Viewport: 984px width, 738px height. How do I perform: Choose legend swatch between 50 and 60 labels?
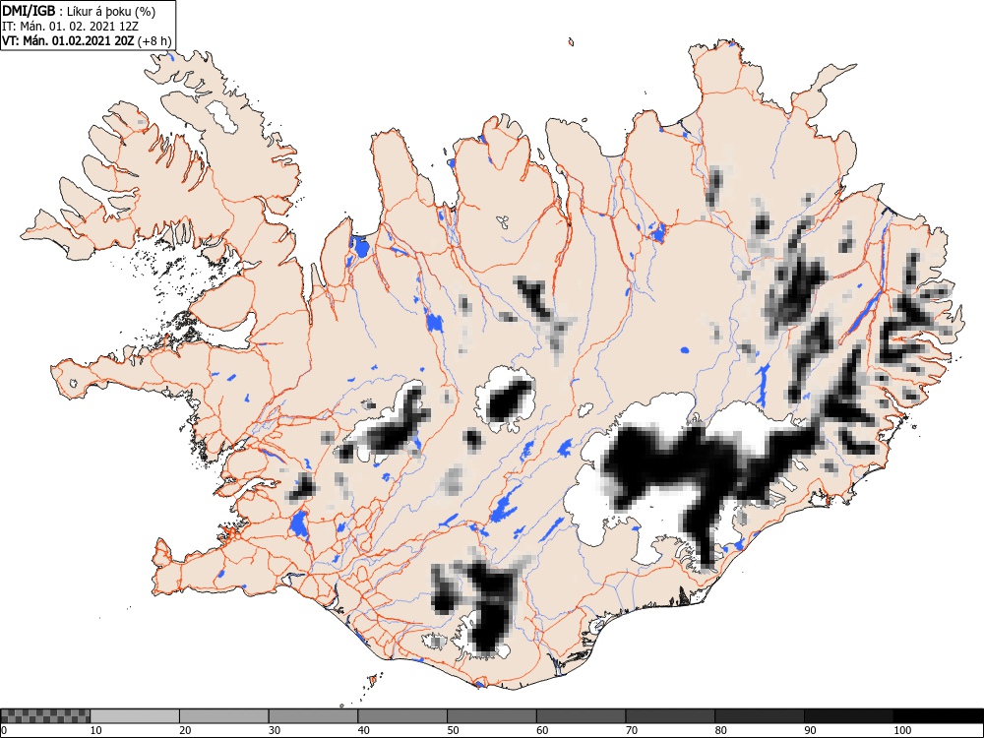tap(491, 716)
